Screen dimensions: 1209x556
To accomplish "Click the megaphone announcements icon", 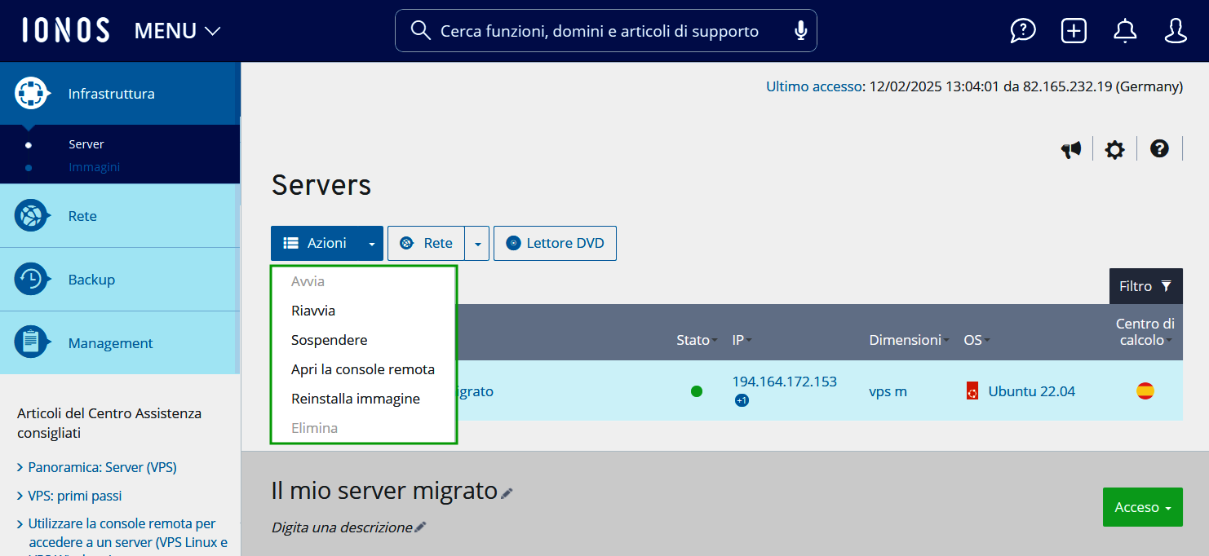I will point(1071,149).
